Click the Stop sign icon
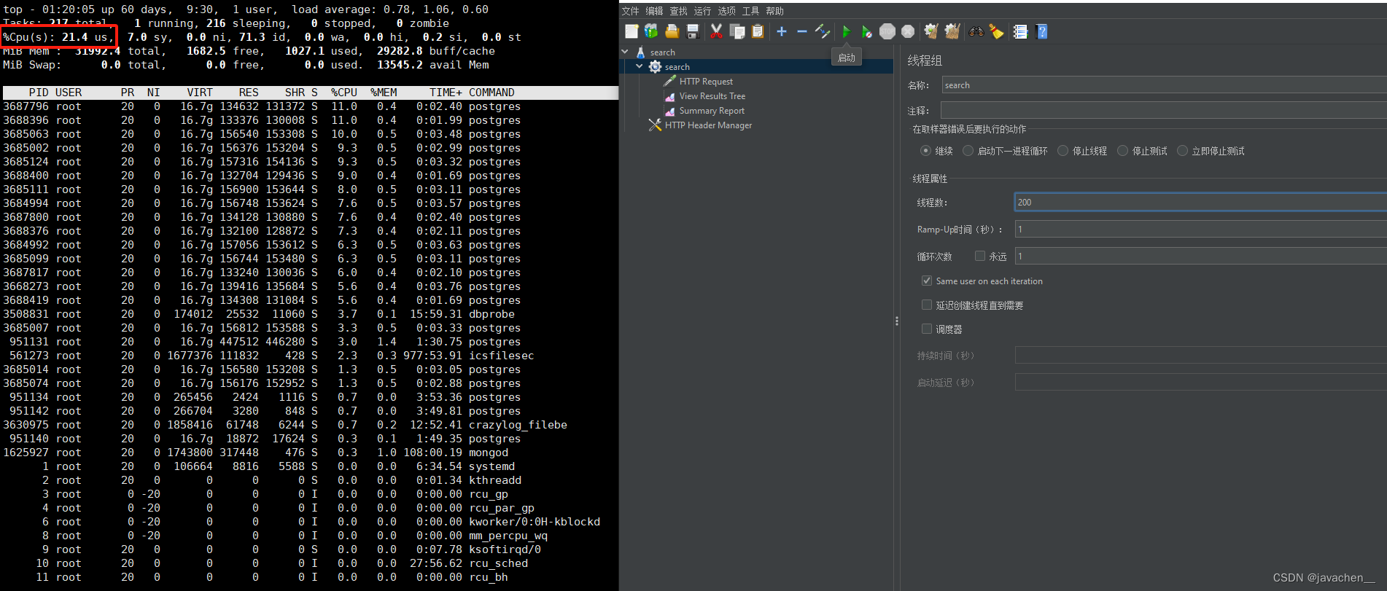 click(887, 31)
